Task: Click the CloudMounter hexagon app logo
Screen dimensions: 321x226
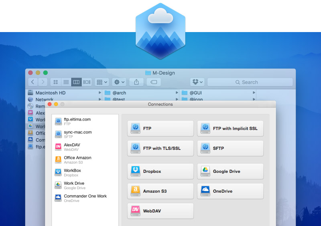Action: [x=160, y=31]
